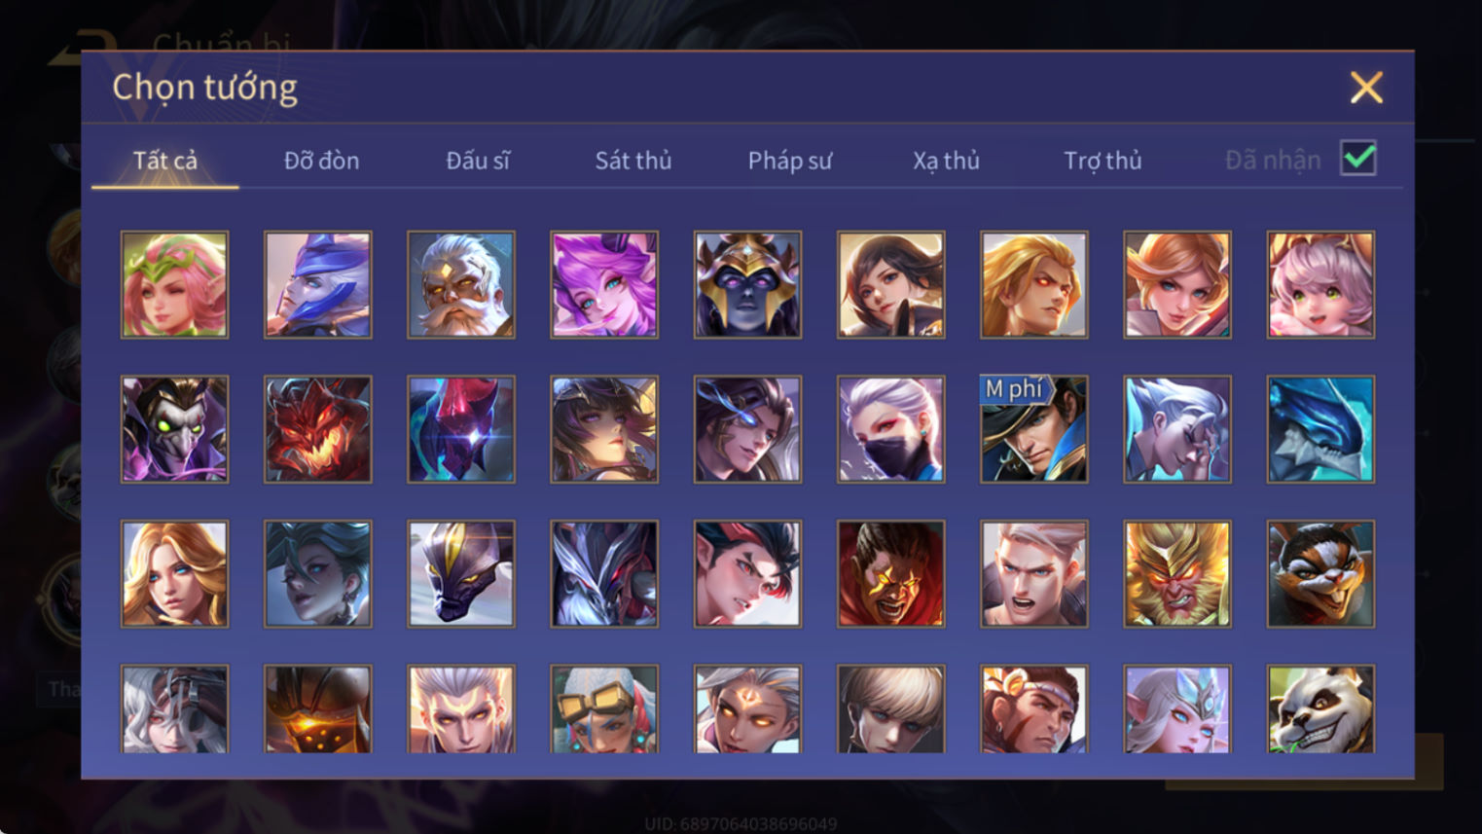
Task: Select the Tất cả tab
Action: click(x=165, y=160)
